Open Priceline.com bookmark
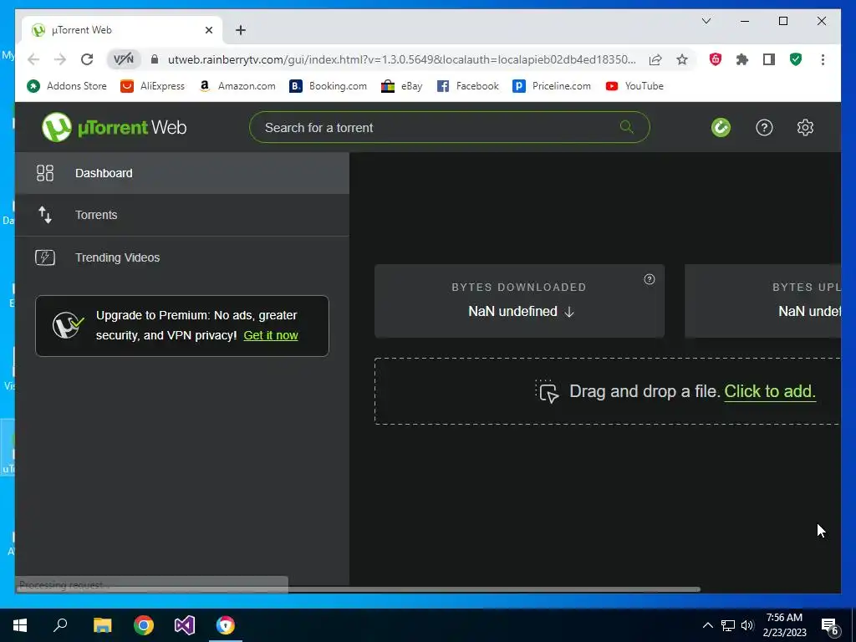This screenshot has height=642, width=856. 552,86
